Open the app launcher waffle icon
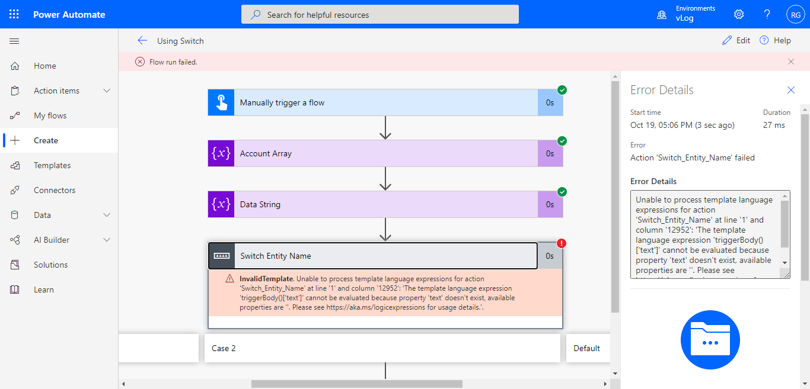Image resolution: width=810 pixels, height=389 pixels. click(14, 14)
